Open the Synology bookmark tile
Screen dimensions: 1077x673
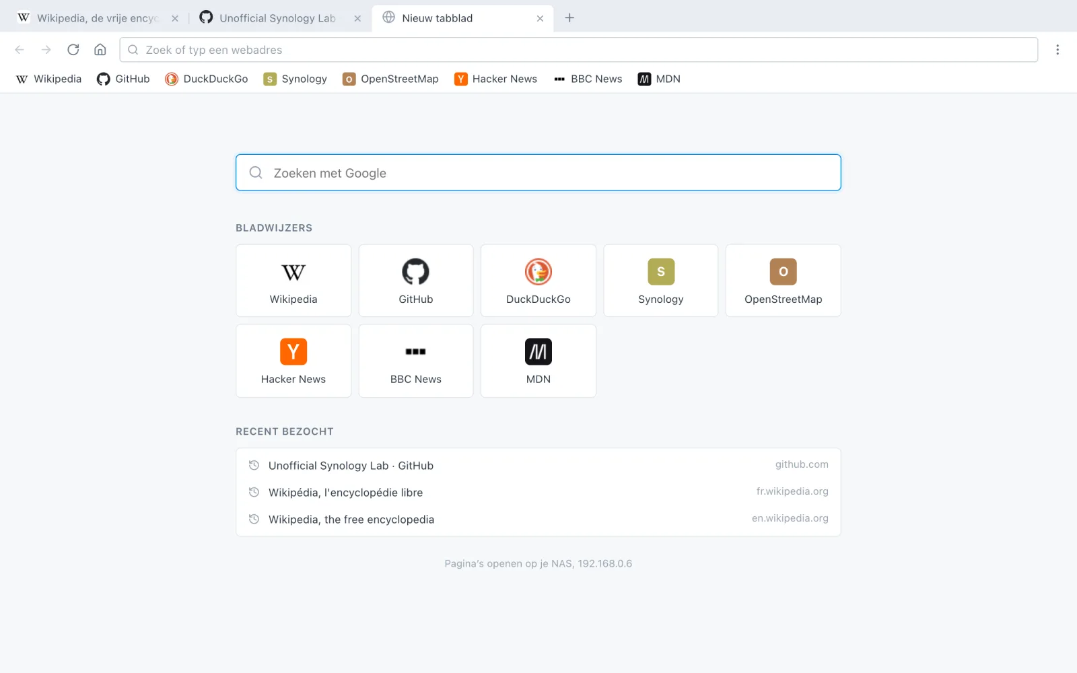[661, 281]
